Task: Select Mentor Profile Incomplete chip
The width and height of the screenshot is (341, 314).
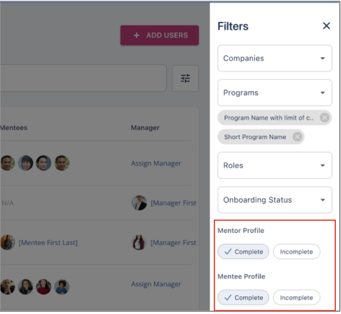Action: pyautogui.click(x=296, y=252)
